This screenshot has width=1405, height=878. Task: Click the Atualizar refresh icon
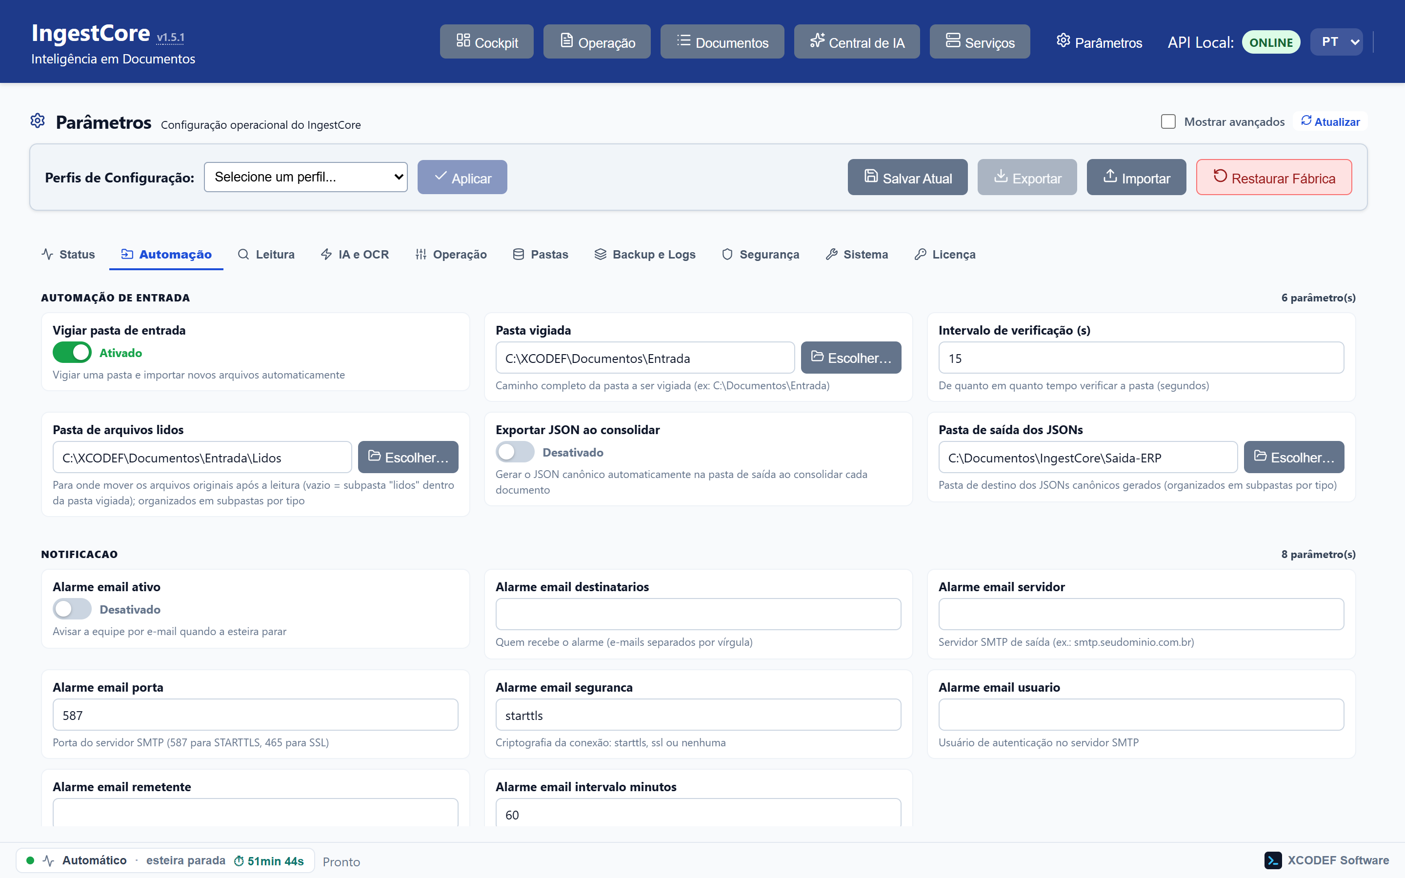pos(1306,120)
